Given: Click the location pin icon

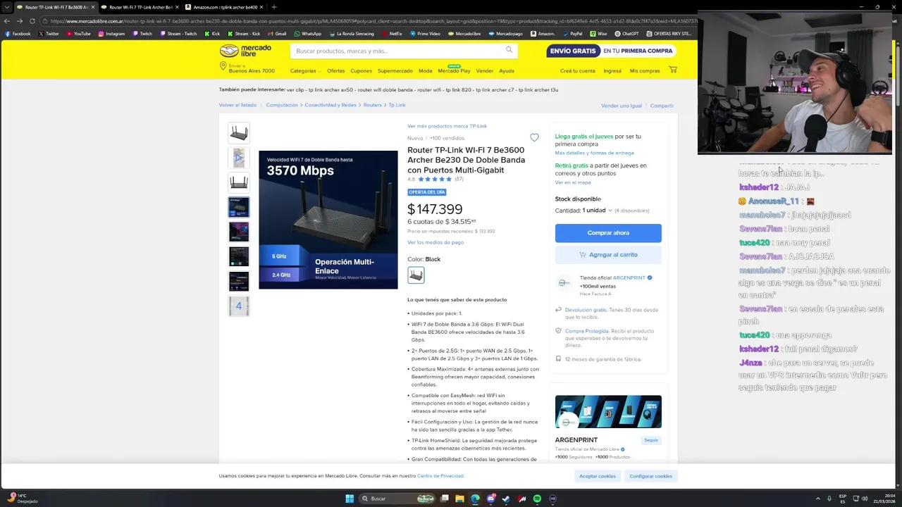Looking at the screenshot, I should coord(223,66).
